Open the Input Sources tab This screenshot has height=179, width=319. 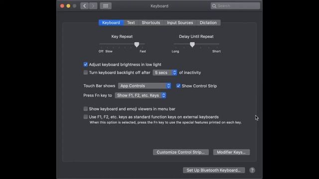(x=180, y=22)
